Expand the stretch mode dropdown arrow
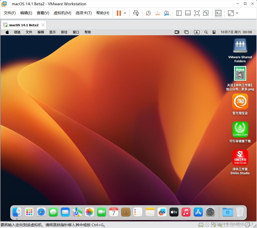257x228 pixels. 236,13
